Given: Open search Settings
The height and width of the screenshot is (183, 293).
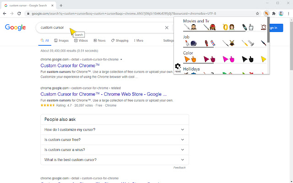Looking at the screenshot, I should coord(168,41).
